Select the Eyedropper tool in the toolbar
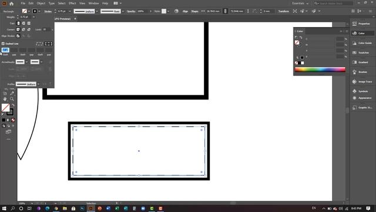The image size is (376, 212). (x=12, y=93)
